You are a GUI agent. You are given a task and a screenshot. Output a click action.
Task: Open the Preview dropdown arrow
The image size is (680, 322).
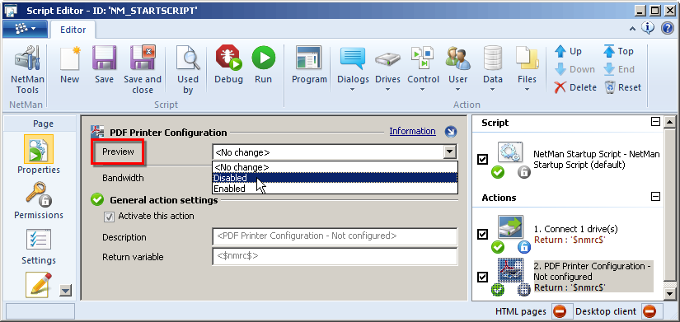click(451, 152)
